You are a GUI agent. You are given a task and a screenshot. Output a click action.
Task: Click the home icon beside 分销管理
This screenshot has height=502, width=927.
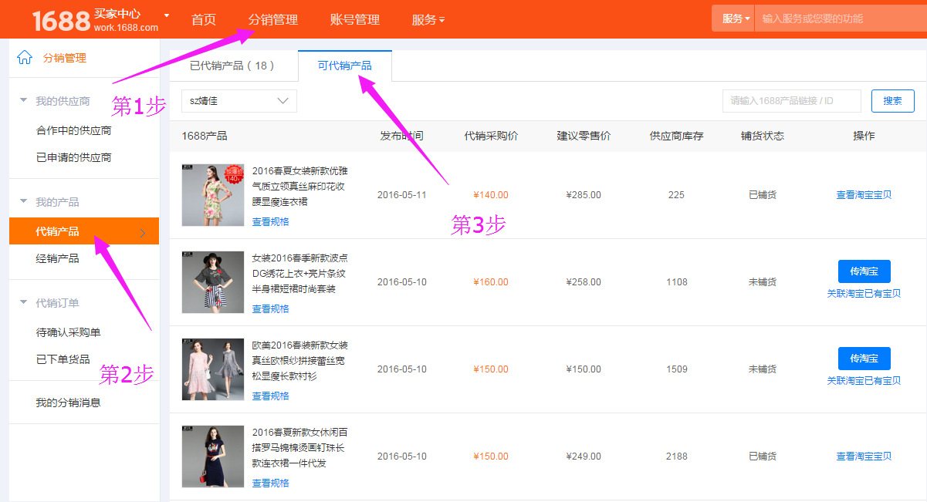coord(25,58)
